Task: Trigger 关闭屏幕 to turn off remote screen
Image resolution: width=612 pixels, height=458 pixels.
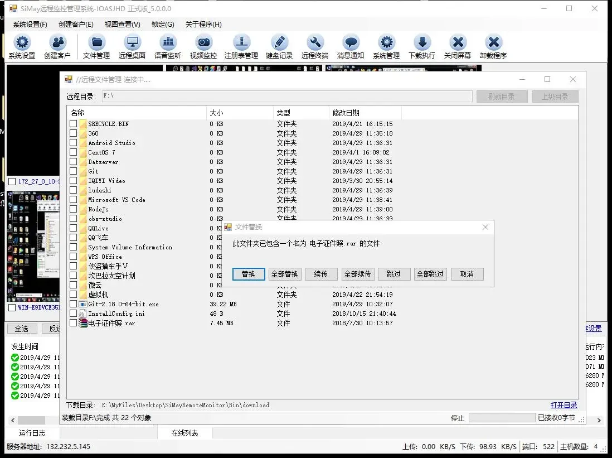Action: [x=458, y=46]
